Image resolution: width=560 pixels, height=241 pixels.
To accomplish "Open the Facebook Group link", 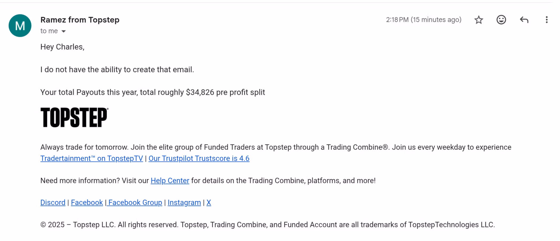I will click(135, 203).
